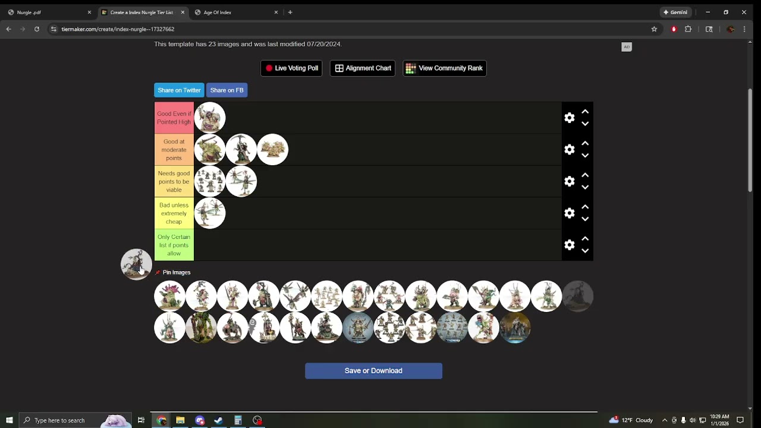Open the red extension icon in toolbar
Viewport: 761px width, 428px height.
(x=674, y=29)
